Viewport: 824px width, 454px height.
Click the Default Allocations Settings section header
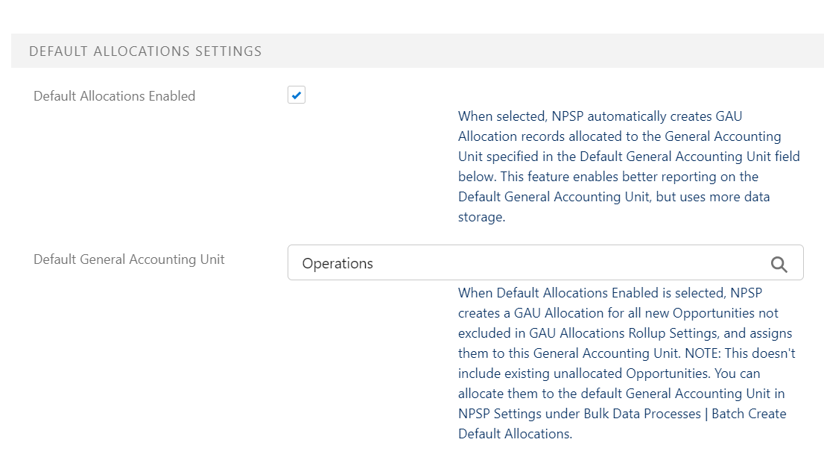click(x=145, y=51)
